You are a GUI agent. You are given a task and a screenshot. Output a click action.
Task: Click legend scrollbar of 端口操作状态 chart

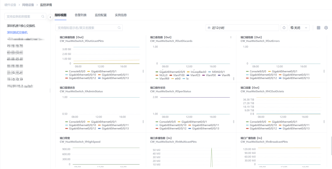click(x=234, y=122)
